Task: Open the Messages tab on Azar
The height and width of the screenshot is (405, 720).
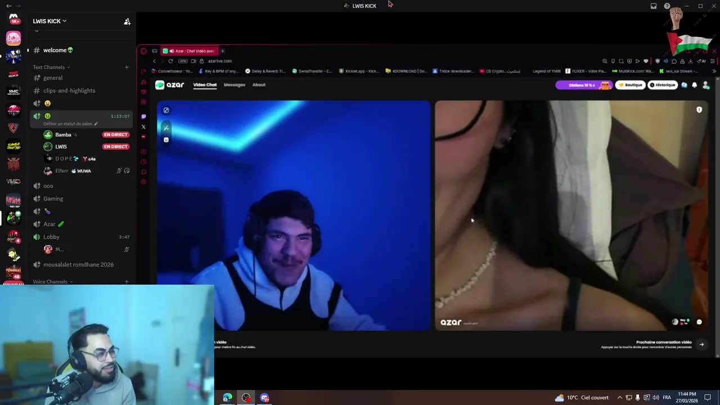Action: click(x=235, y=85)
